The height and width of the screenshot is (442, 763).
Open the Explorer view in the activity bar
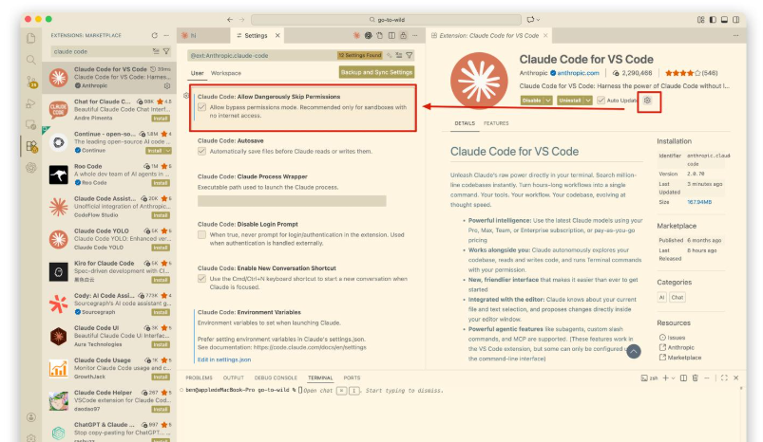31,38
